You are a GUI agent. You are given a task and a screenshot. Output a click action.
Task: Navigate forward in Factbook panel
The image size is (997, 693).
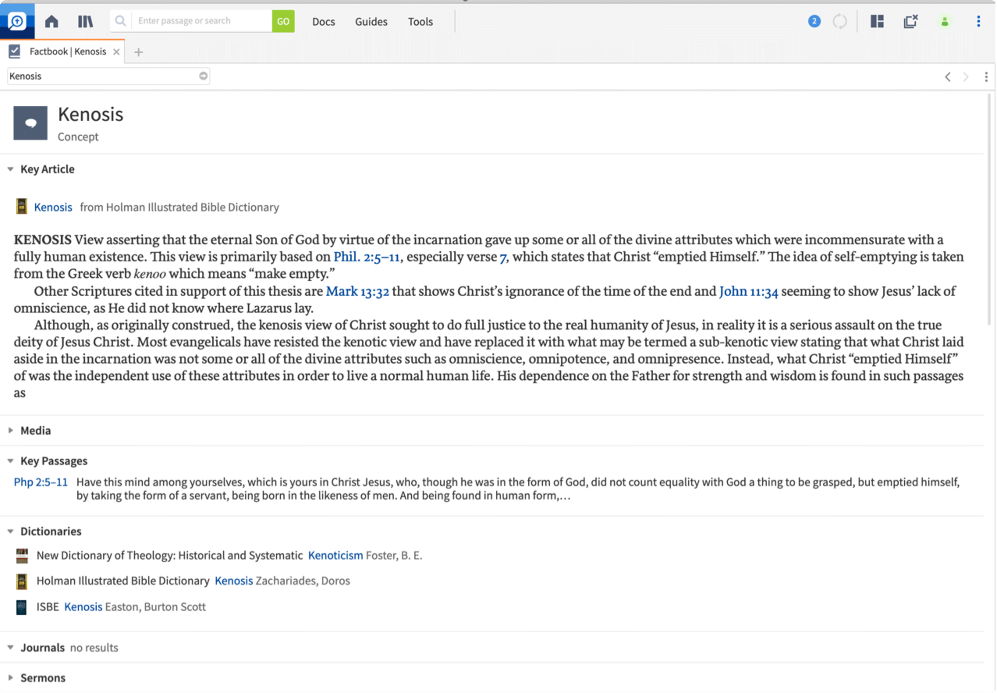point(966,77)
